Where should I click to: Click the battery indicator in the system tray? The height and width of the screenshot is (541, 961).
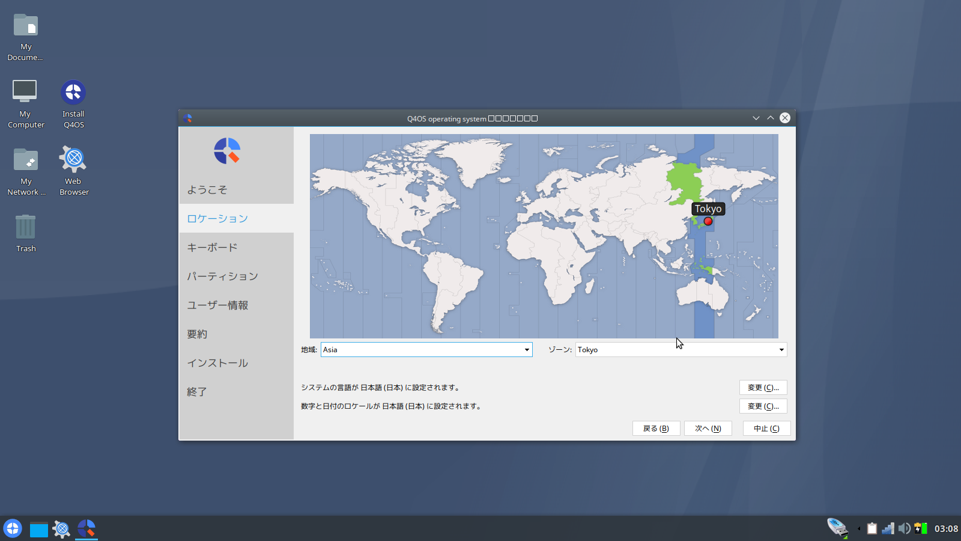tap(920, 529)
